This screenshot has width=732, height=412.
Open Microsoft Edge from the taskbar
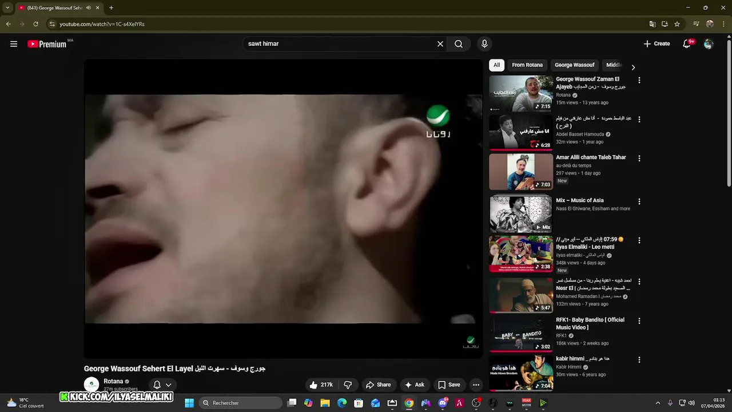tap(342, 403)
